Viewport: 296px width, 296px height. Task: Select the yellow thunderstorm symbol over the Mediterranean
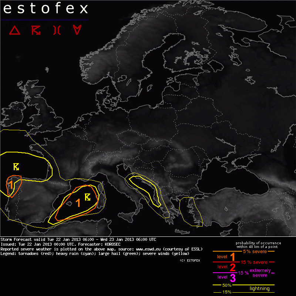(x=88, y=196)
